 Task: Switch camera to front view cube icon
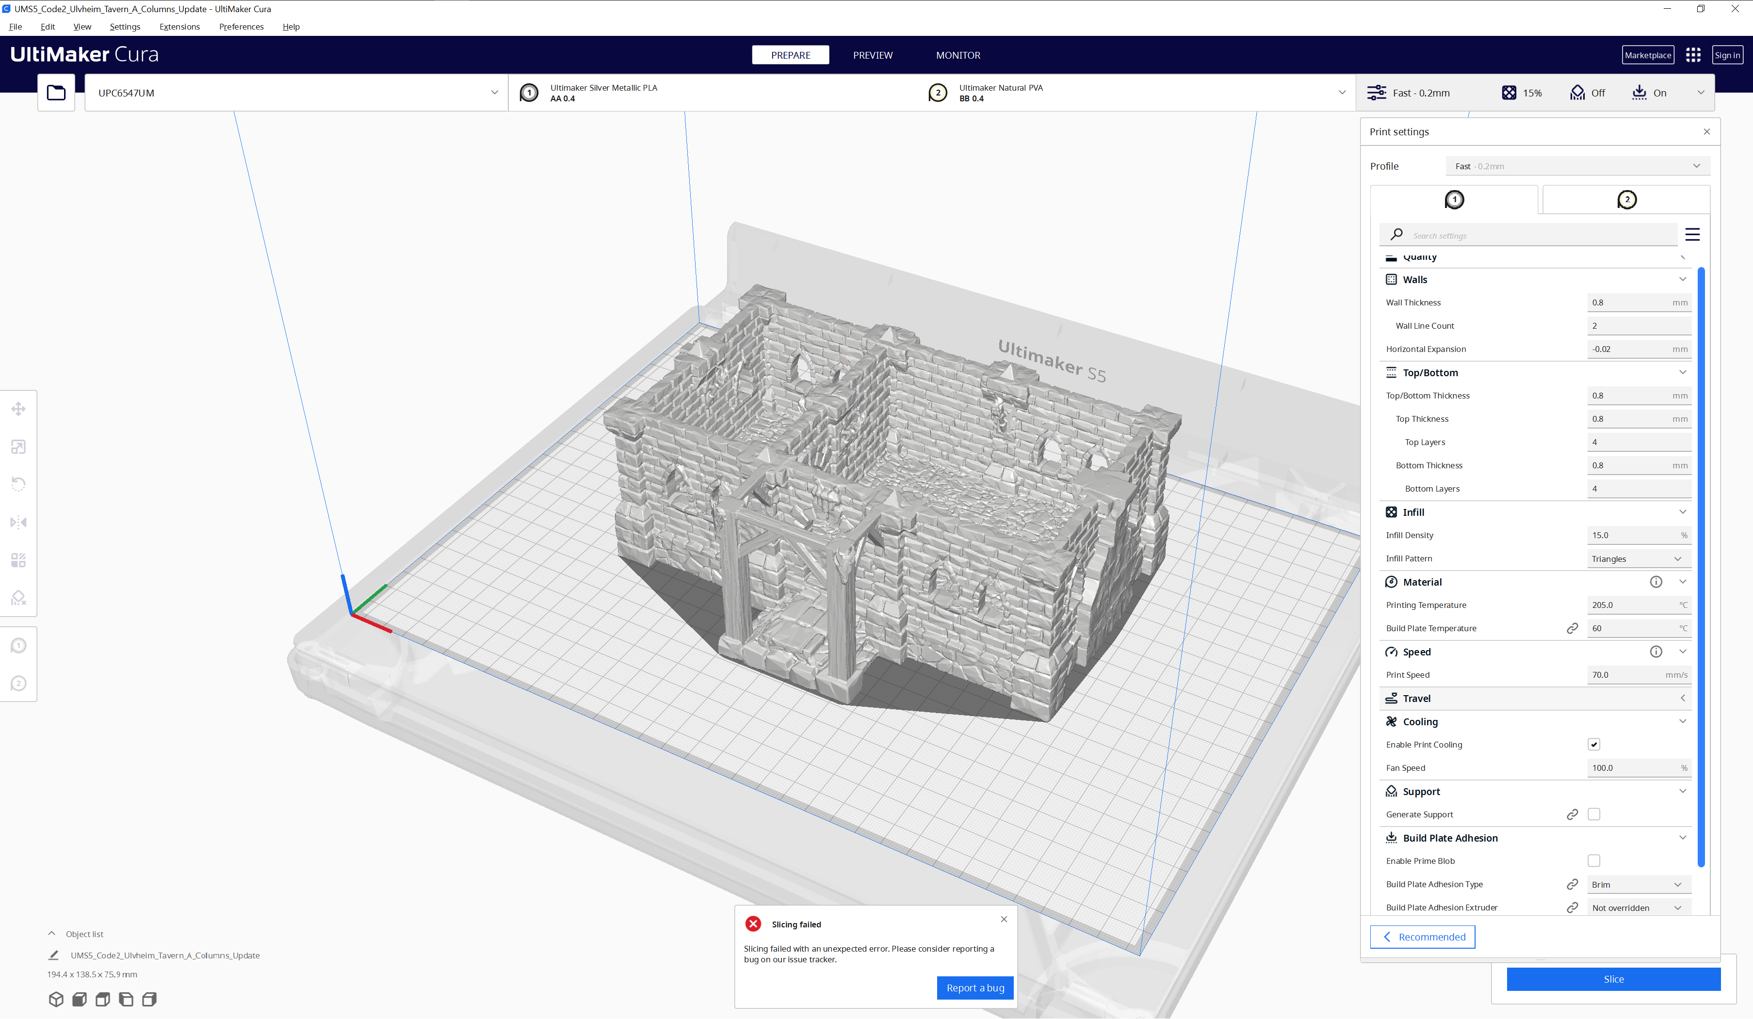(79, 1000)
